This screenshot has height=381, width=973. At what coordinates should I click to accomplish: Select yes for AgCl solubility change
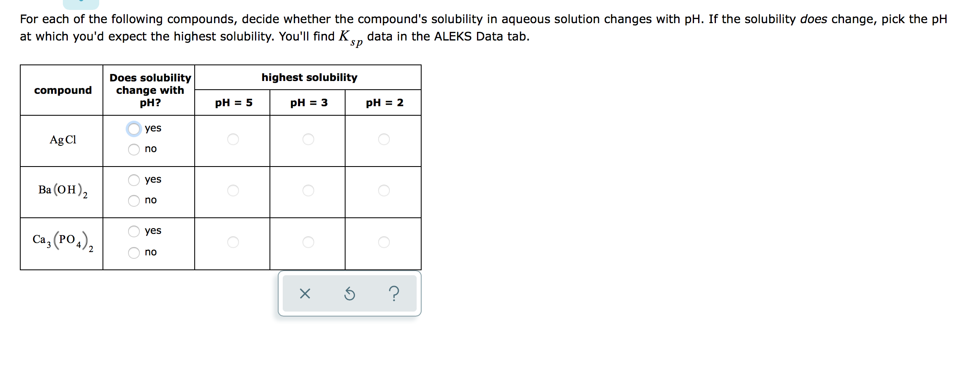coord(134,129)
